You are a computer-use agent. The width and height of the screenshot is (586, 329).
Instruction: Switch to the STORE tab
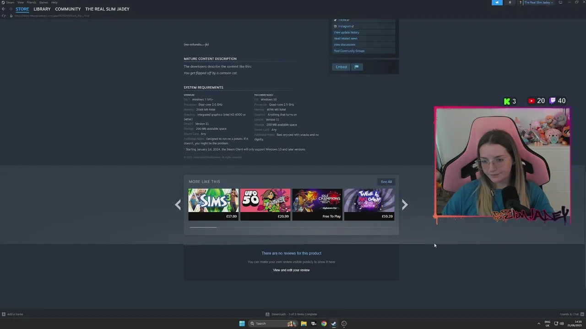click(x=22, y=9)
